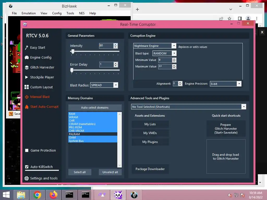The width and height of the screenshot is (267, 200).
Task: Click the Start Auto-Corrupt flame icon
Action: [x=27, y=107]
